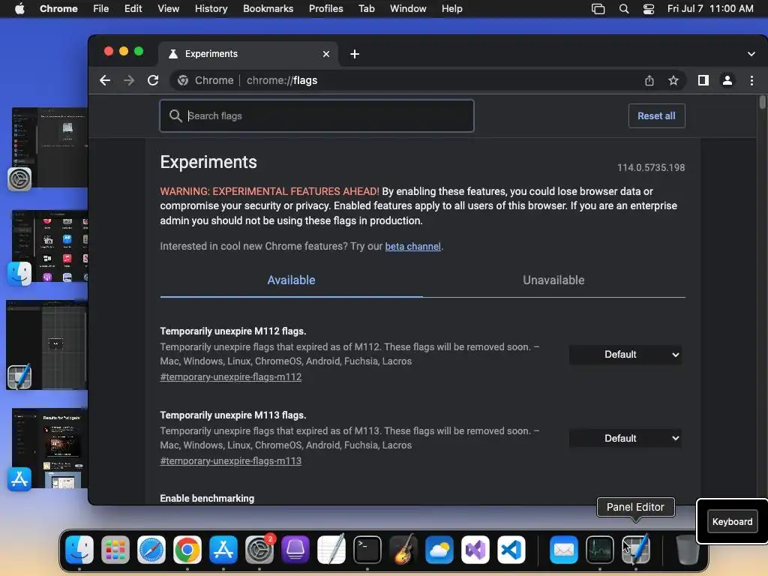Select the Panel Editor Stage Manager thumbnail
The image size is (768, 576).
coord(47,345)
